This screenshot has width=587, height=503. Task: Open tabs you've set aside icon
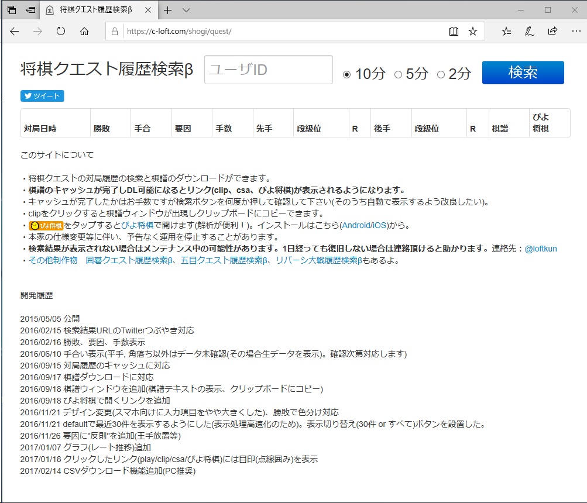[x=12, y=10]
